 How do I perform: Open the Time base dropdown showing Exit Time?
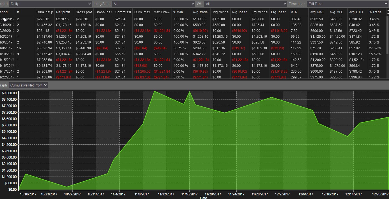coord(348,4)
